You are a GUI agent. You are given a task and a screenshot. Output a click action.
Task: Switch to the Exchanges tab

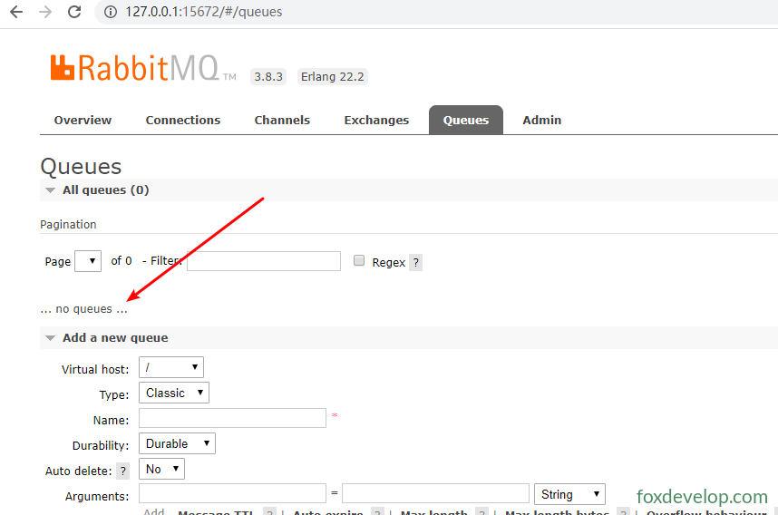pos(376,120)
